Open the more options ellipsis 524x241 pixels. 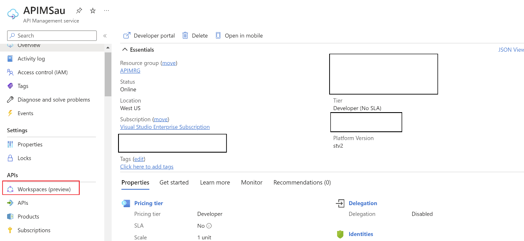point(106,10)
